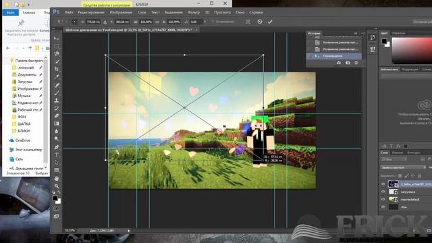Open the Главная tab in Explorer window
Viewport: 432px width, 243px height.
tap(29, 13)
